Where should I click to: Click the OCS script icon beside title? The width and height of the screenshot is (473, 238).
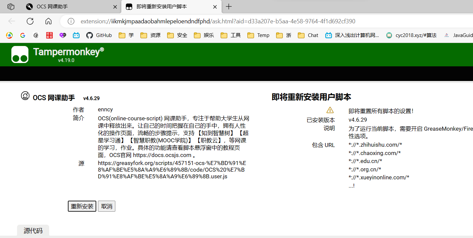click(25, 96)
